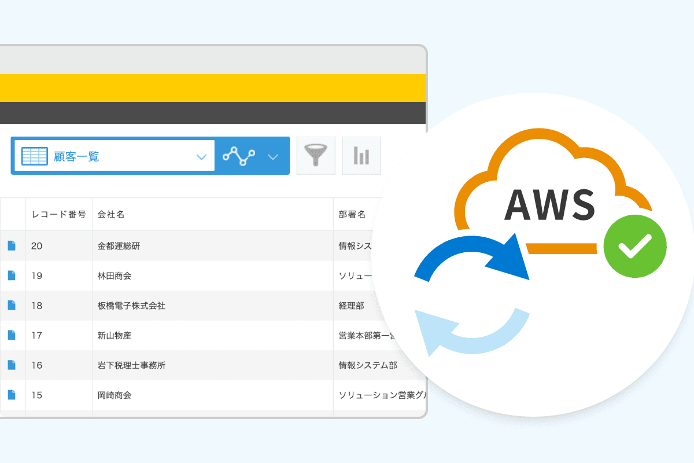Viewport: 694px width, 463px height.
Task: Click record number 16
Action: (37, 366)
